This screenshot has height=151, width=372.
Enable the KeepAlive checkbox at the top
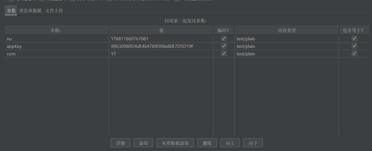(72, 1)
